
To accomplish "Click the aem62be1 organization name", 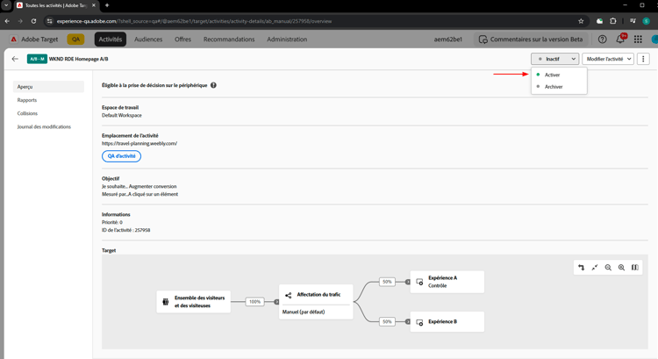I will (447, 39).
